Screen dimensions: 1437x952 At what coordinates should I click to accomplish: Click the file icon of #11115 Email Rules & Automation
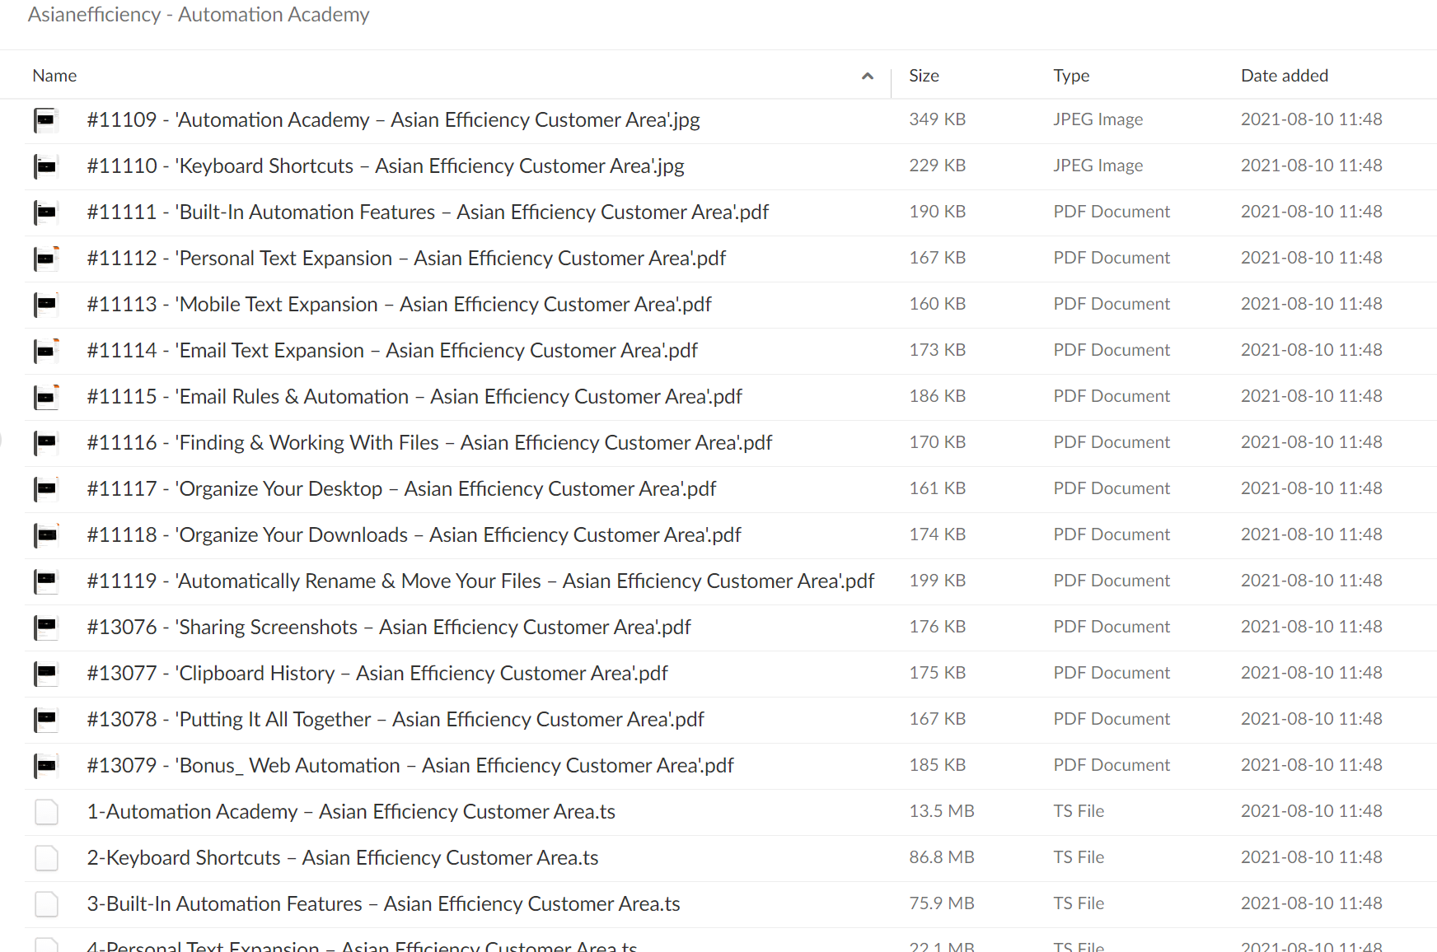[47, 397]
